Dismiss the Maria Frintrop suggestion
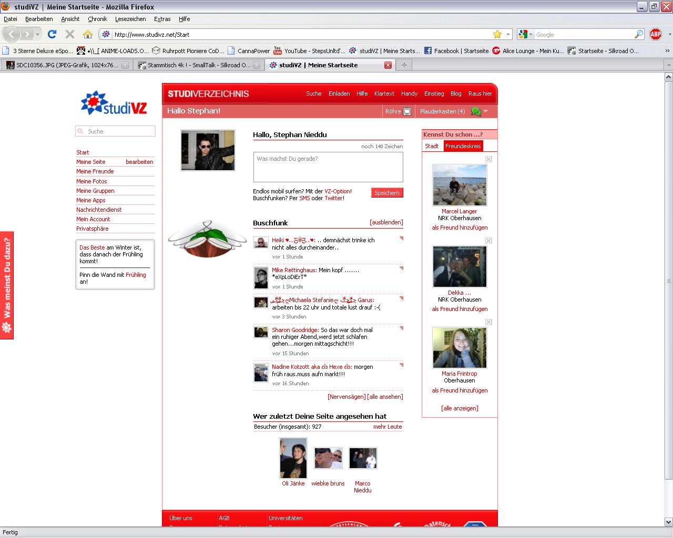673x538 pixels. tap(488, 322)
